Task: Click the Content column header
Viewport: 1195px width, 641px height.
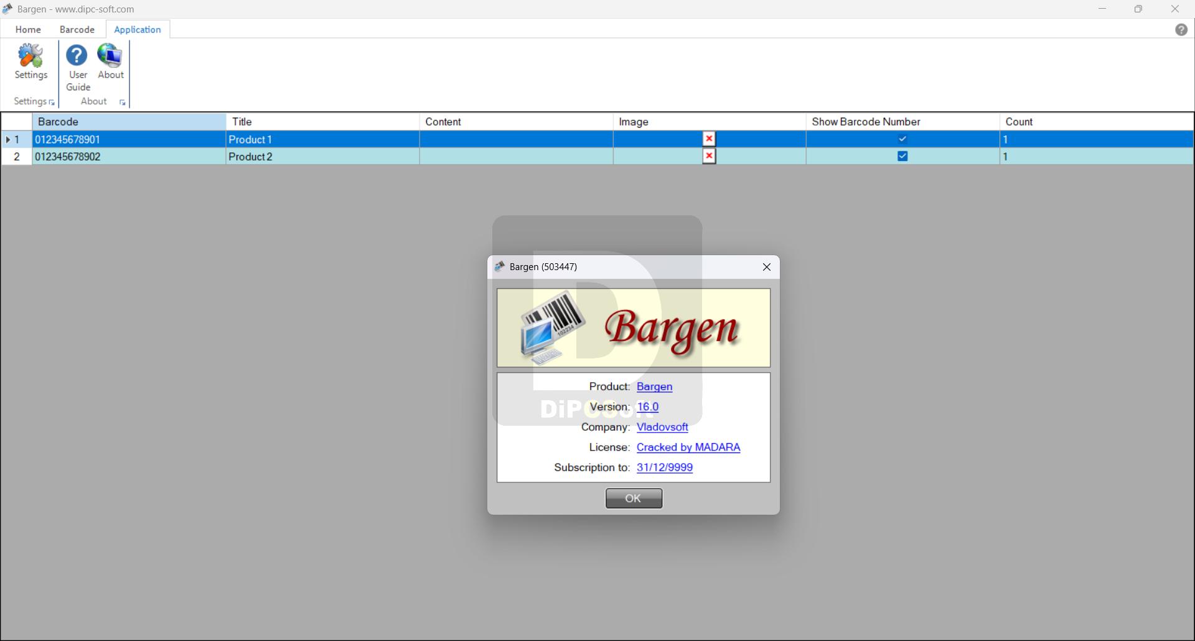Action: click(516, 121)
